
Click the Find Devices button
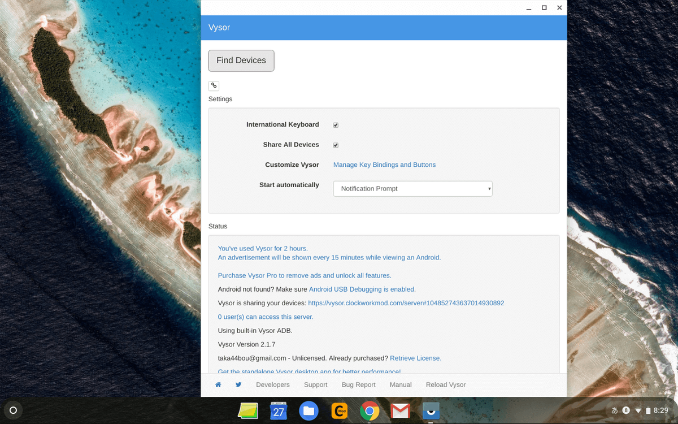(241, 60)
